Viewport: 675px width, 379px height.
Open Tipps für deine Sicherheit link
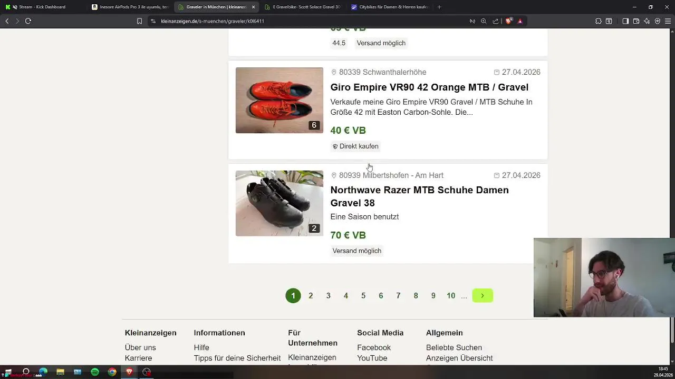(237, 358)
